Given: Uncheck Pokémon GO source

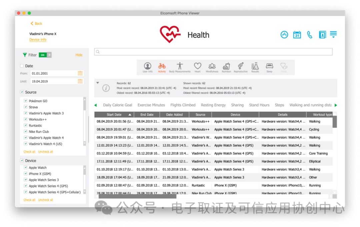Looking at the screenshot, I should coord(26,101).
